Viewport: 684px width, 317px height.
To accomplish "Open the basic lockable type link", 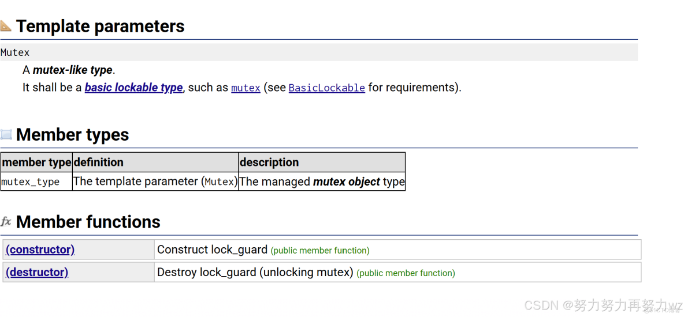I will coord(133,88).
